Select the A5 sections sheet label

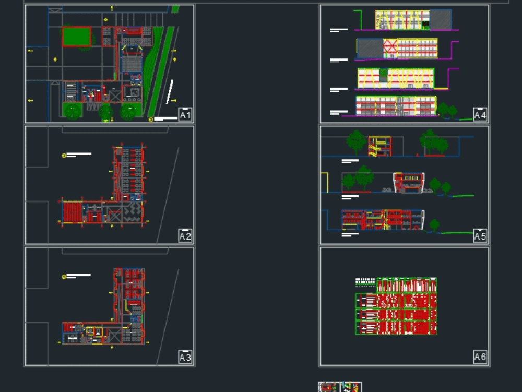(x=480, y=236)
